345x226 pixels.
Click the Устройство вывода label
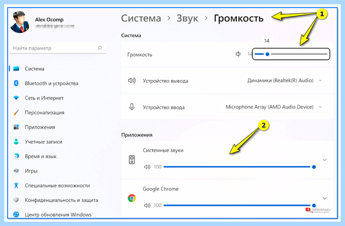pyautogui.click(x=166, y=81)
